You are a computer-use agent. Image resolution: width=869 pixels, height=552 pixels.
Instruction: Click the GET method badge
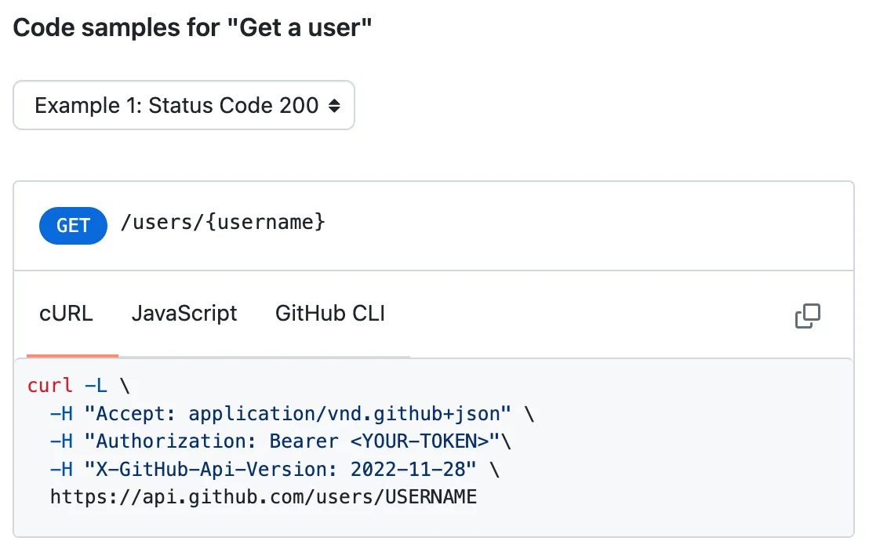[73, 226]
